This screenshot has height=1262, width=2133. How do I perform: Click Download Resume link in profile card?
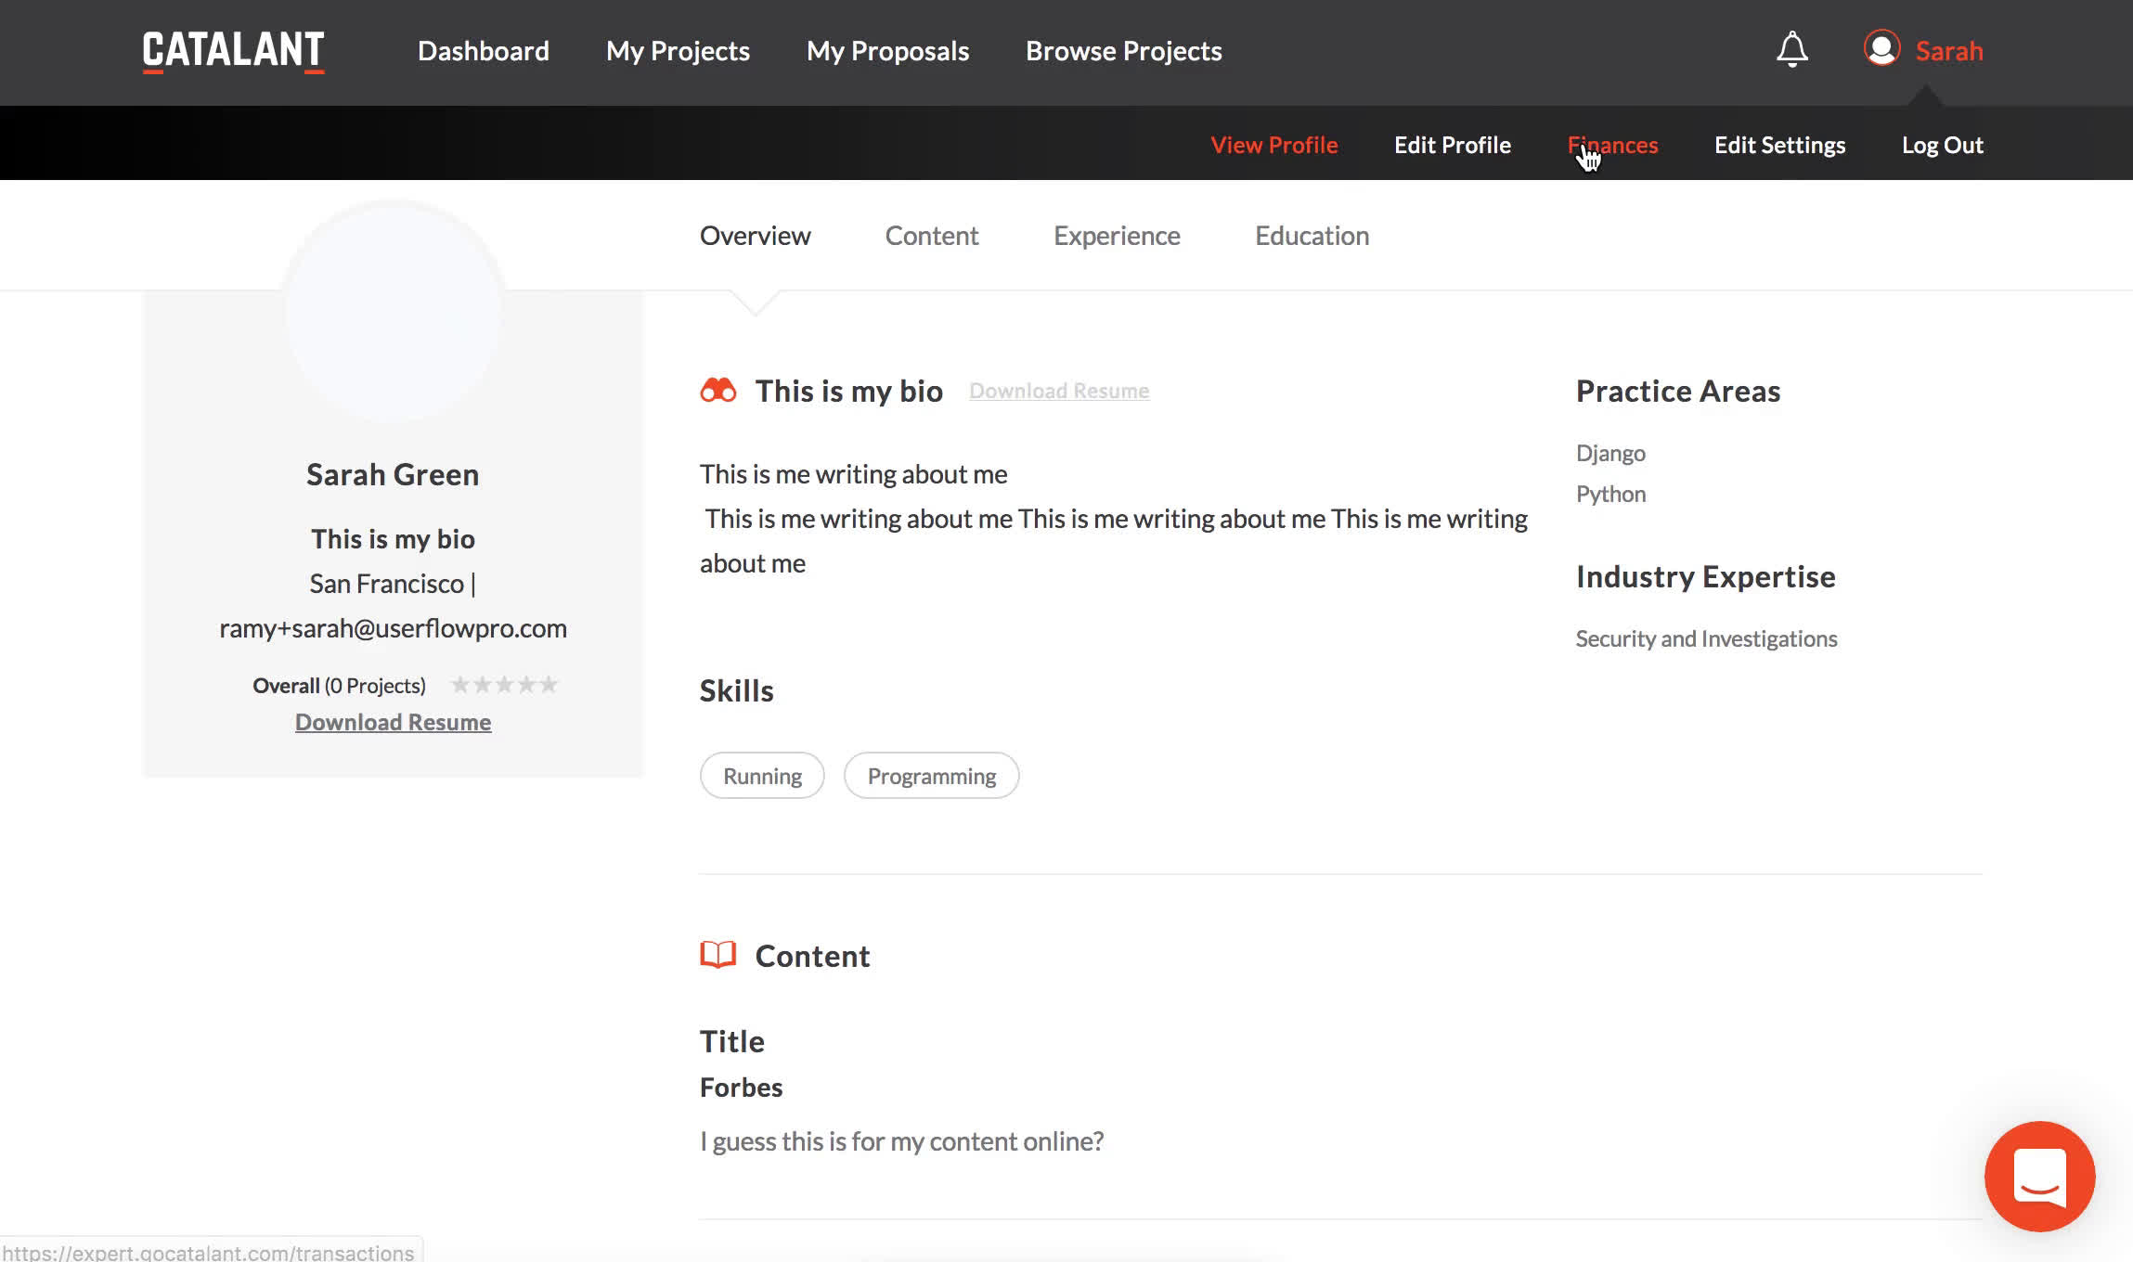point(392,721)
